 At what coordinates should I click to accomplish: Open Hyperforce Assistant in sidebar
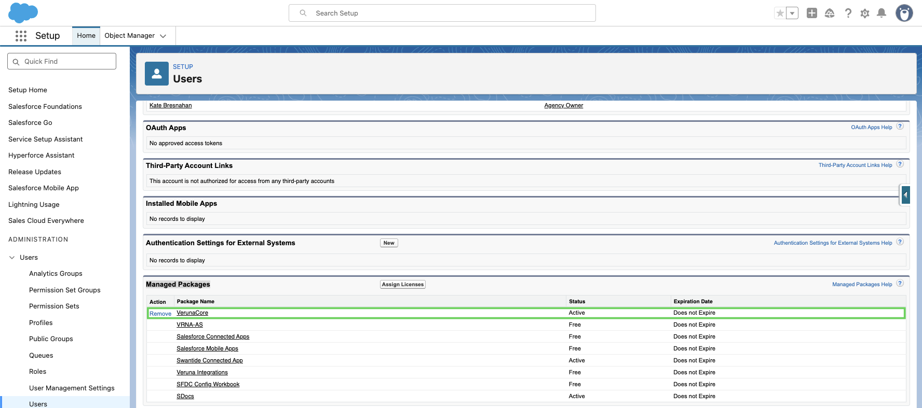[42, 156]
